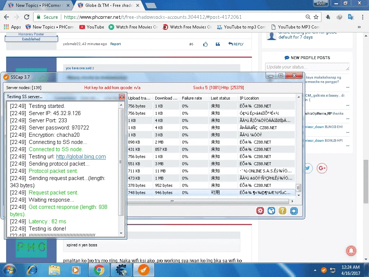
Task: Click the Google Translate extension icon
Action: 351,17
